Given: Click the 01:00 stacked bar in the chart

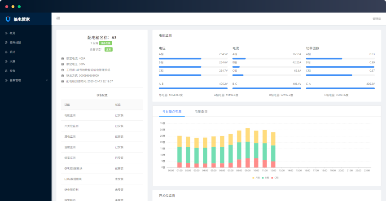Looking at the screenshot, I should tap(180, 152).
